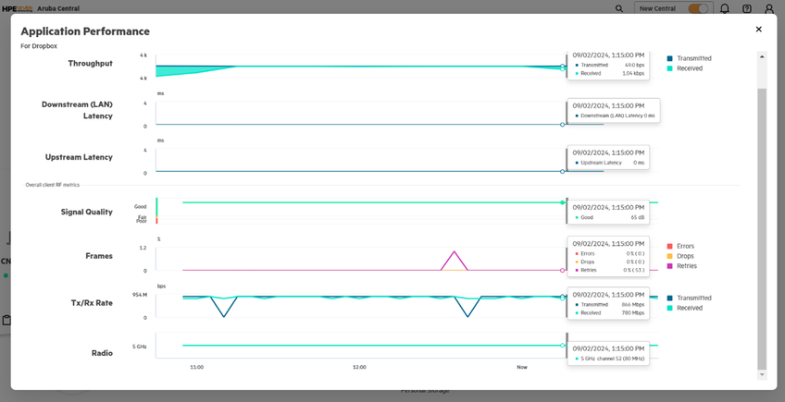785x402 pixels.
Task: Close the Application Performance dialog
Action: pyautogui.click(x=758, y=30)
